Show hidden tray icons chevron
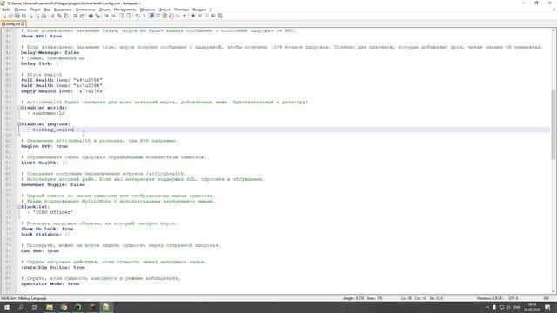This screenshot has width=557, height=313. 487,307
